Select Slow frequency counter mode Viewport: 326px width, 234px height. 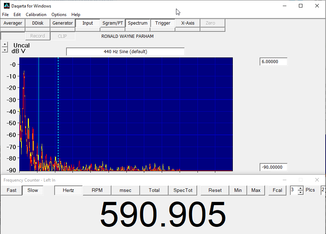[x=32, y=190]
